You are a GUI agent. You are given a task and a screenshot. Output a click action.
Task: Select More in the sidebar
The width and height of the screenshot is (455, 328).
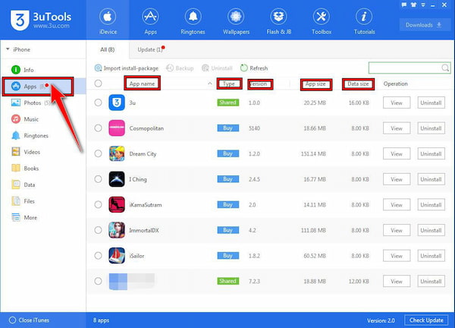point(24,217)
